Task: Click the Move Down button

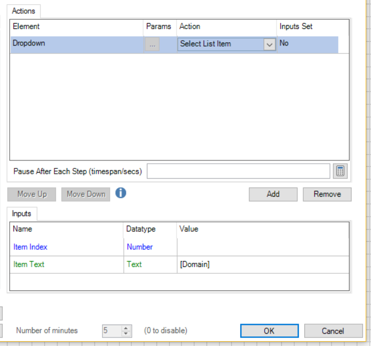Action: point(85,194)
